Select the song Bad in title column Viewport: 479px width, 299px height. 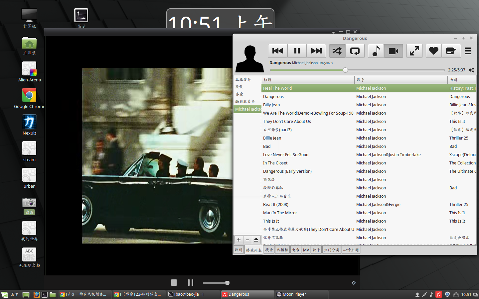point(267,146)
